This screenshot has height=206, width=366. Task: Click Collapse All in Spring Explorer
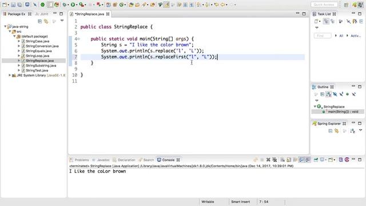tap(331, 131)
